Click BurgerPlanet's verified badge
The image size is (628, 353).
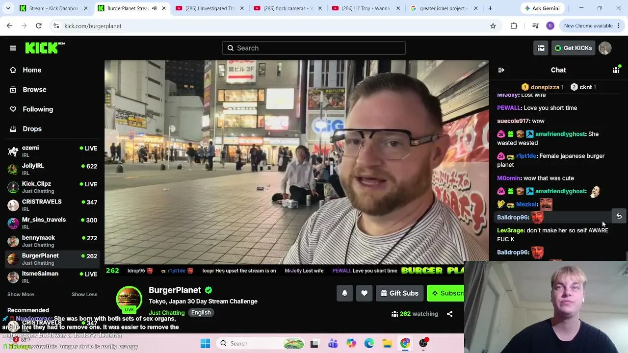(209, 290)
